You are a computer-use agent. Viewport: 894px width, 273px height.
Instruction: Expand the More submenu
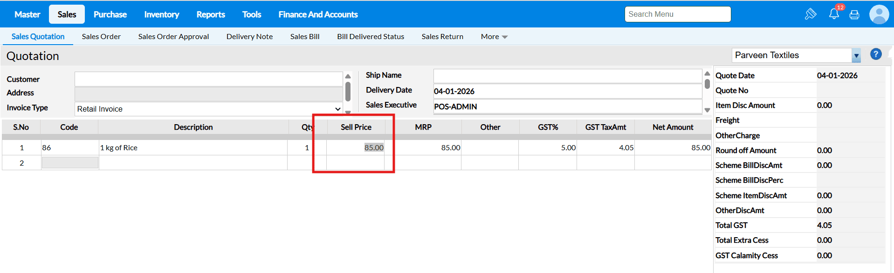pyautogui.click(x=494, y=37)
